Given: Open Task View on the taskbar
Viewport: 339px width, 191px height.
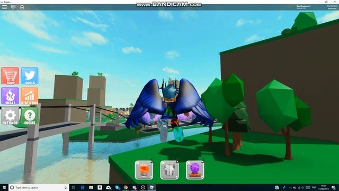Looking at the screenshot, I should [x=74, y=187].
